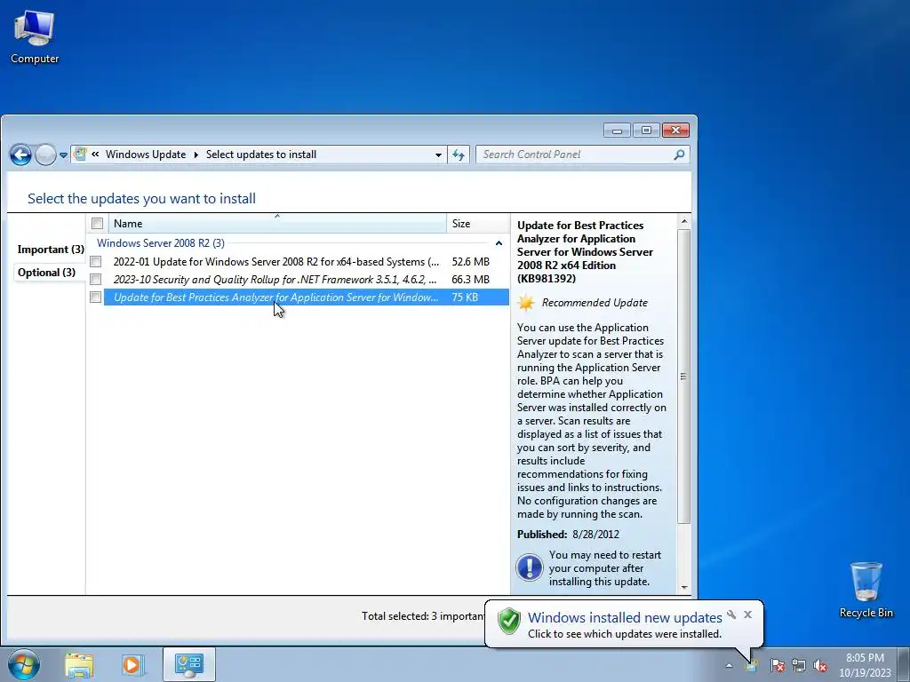Close the Windows Update window
Image resolution: width=910 pixels, height=682 pixels.
(x=675, y=131)
